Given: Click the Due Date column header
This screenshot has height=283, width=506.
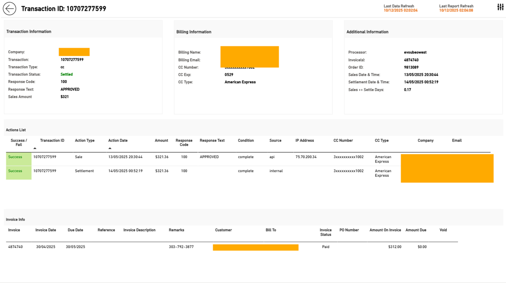Looking at the screenshot, I should pos(75,230).
